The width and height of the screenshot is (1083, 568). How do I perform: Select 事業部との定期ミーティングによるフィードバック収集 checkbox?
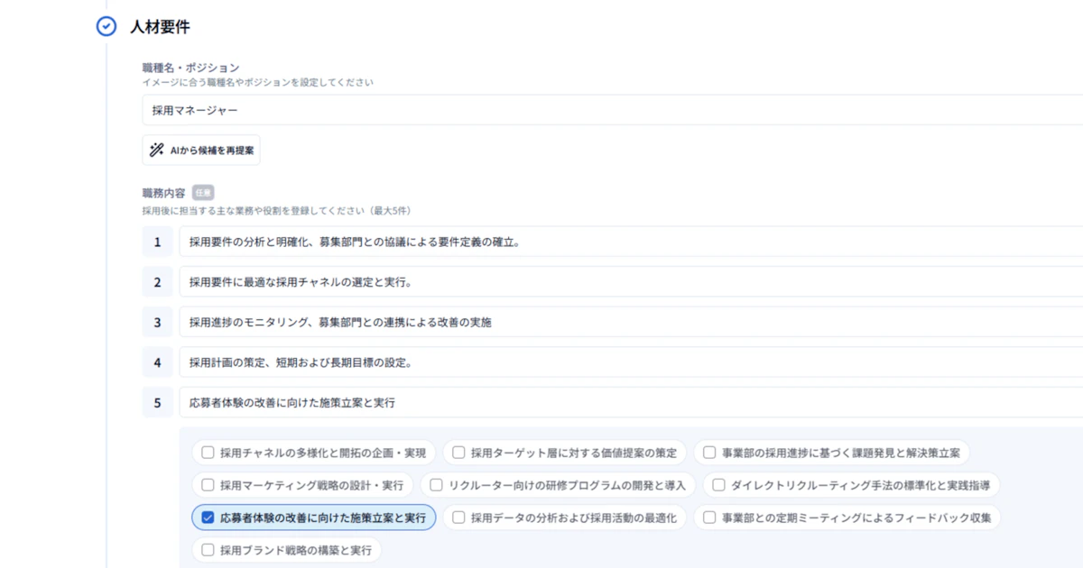[710, 518]
